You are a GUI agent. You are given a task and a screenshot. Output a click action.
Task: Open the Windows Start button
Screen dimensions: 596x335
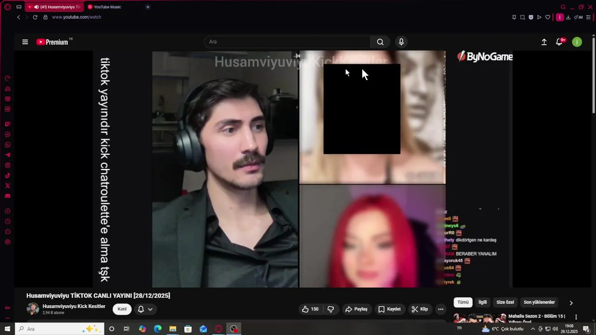click(7, 329)
